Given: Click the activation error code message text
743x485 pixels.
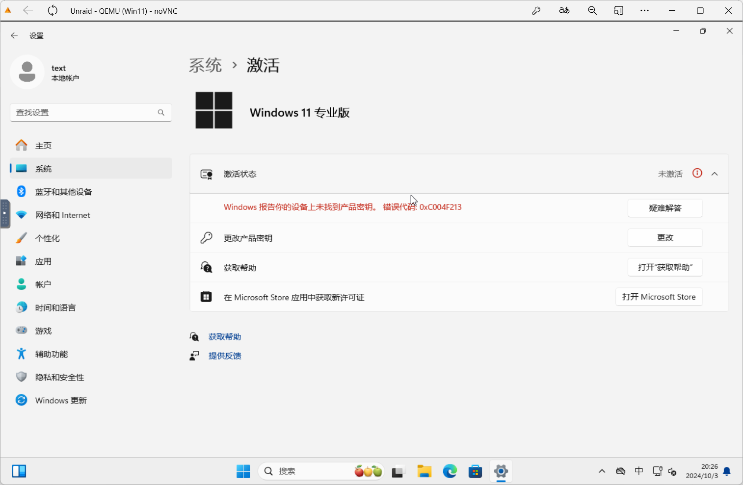Looking at the screenshot, I should pos(343,207).
